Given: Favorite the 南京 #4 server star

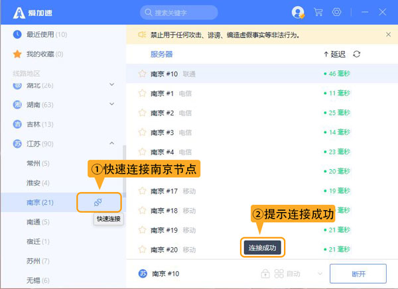Looking at the screenshot, I should (142, 152).
